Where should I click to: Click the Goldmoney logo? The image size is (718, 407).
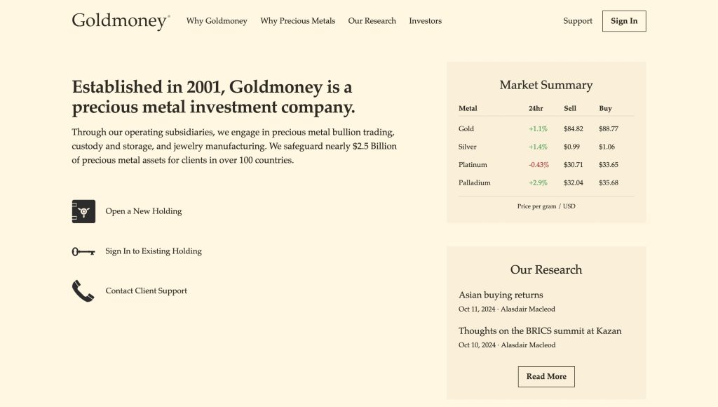[121, 21]
